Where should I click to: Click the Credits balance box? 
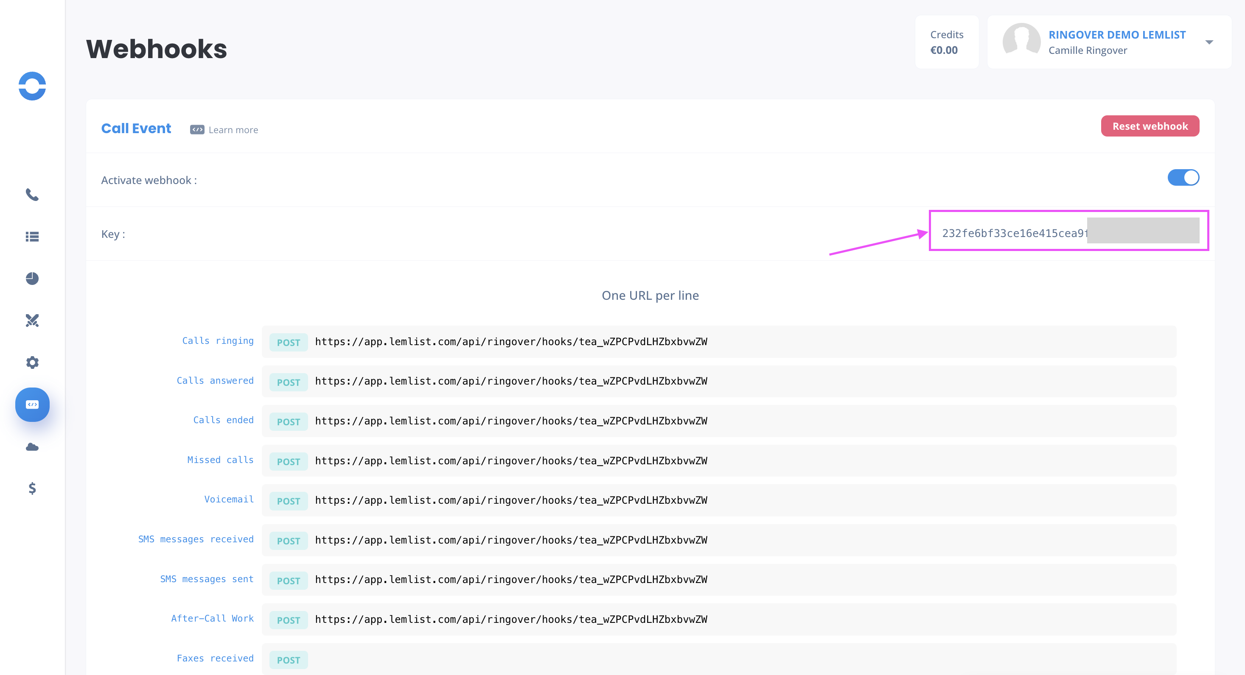(946, 42)
